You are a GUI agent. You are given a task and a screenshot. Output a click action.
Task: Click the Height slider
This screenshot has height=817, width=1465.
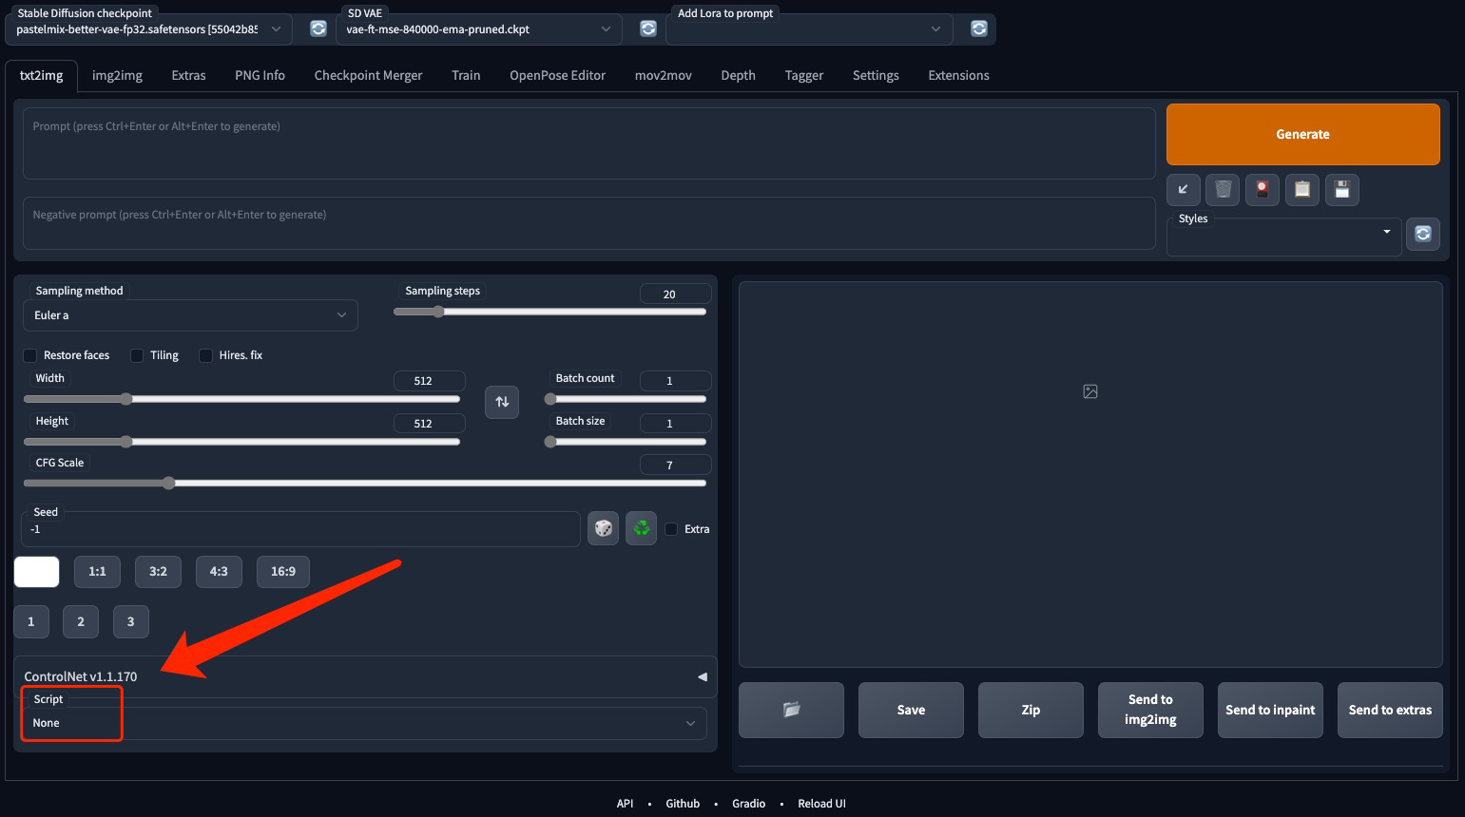241,442
